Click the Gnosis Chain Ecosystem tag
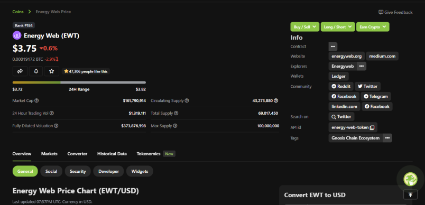 coord(355,138)
